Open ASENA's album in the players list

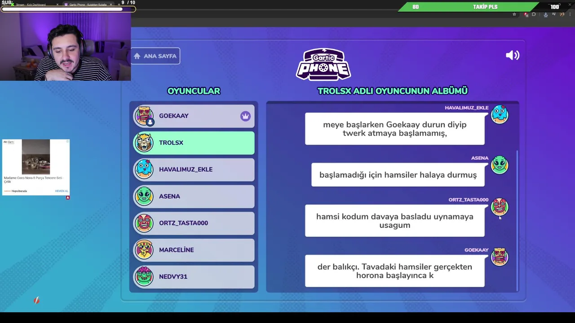(x=194, y=196)
